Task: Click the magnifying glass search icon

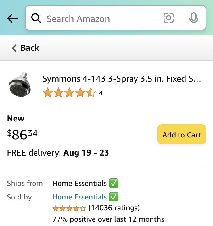Action: tap(36, 19)
